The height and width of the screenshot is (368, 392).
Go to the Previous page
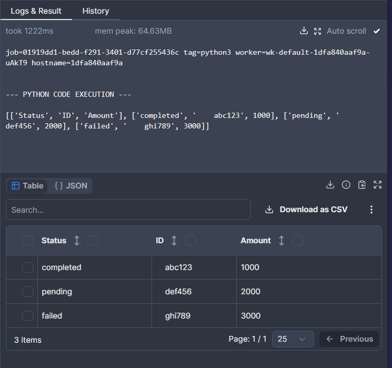(349, 339)
